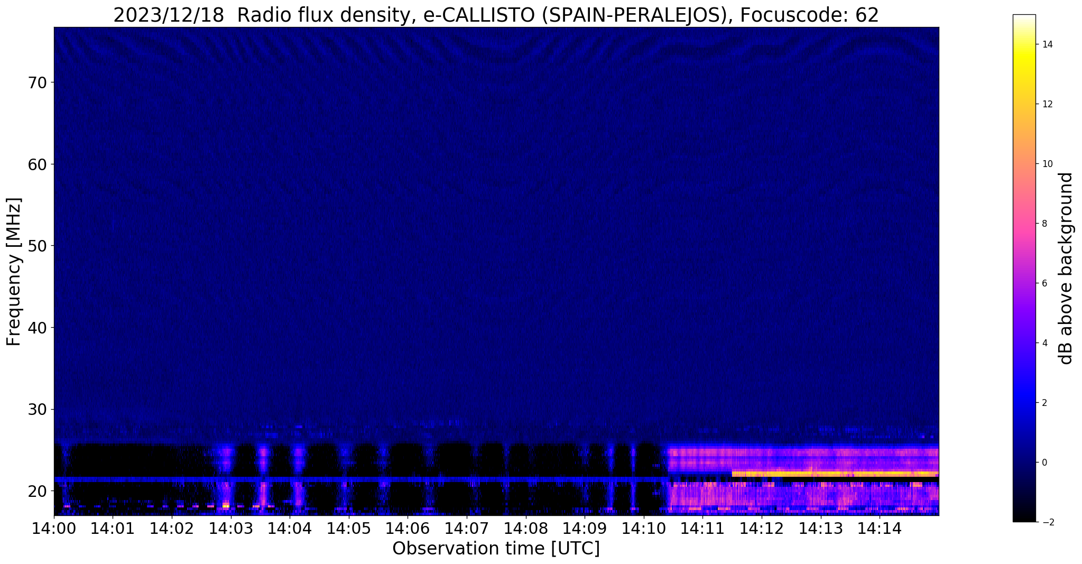1082x564 pixels.
Task: Click the 'Frequency [MHz]' y-axis label
Action: (x=14, y=272)
